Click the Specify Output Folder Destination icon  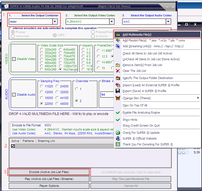(118, 78)
